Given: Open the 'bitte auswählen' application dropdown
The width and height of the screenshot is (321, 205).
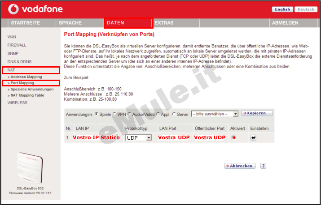Looking at the screenshot, I should [215, 114].
